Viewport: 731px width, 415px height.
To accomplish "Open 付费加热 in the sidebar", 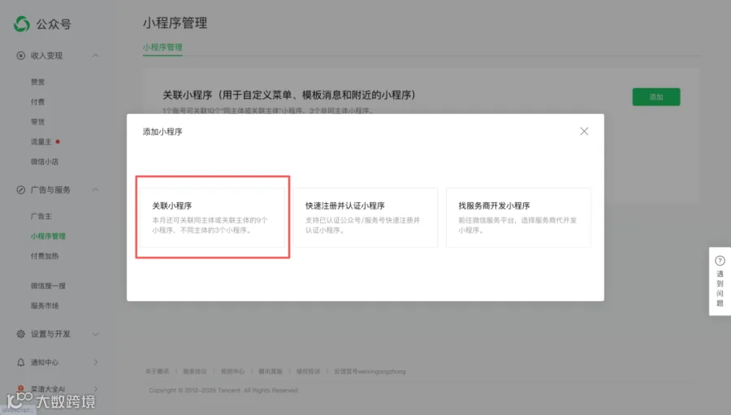I will tap(45, 256).
